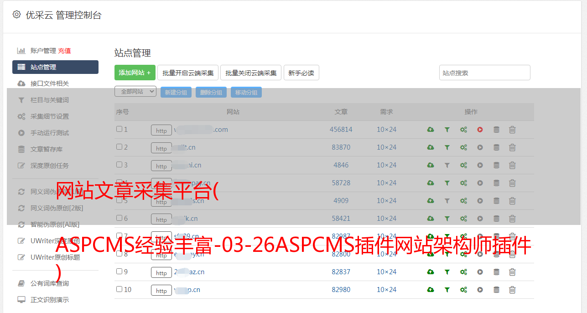Open gears settings icon in the 4846 row

(463, 165)
